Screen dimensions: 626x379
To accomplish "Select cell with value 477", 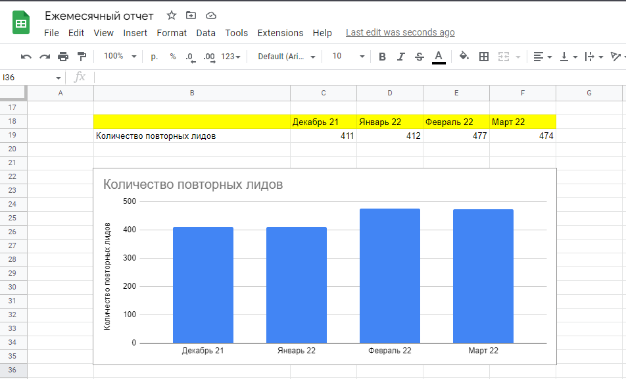I will [456, 136].
